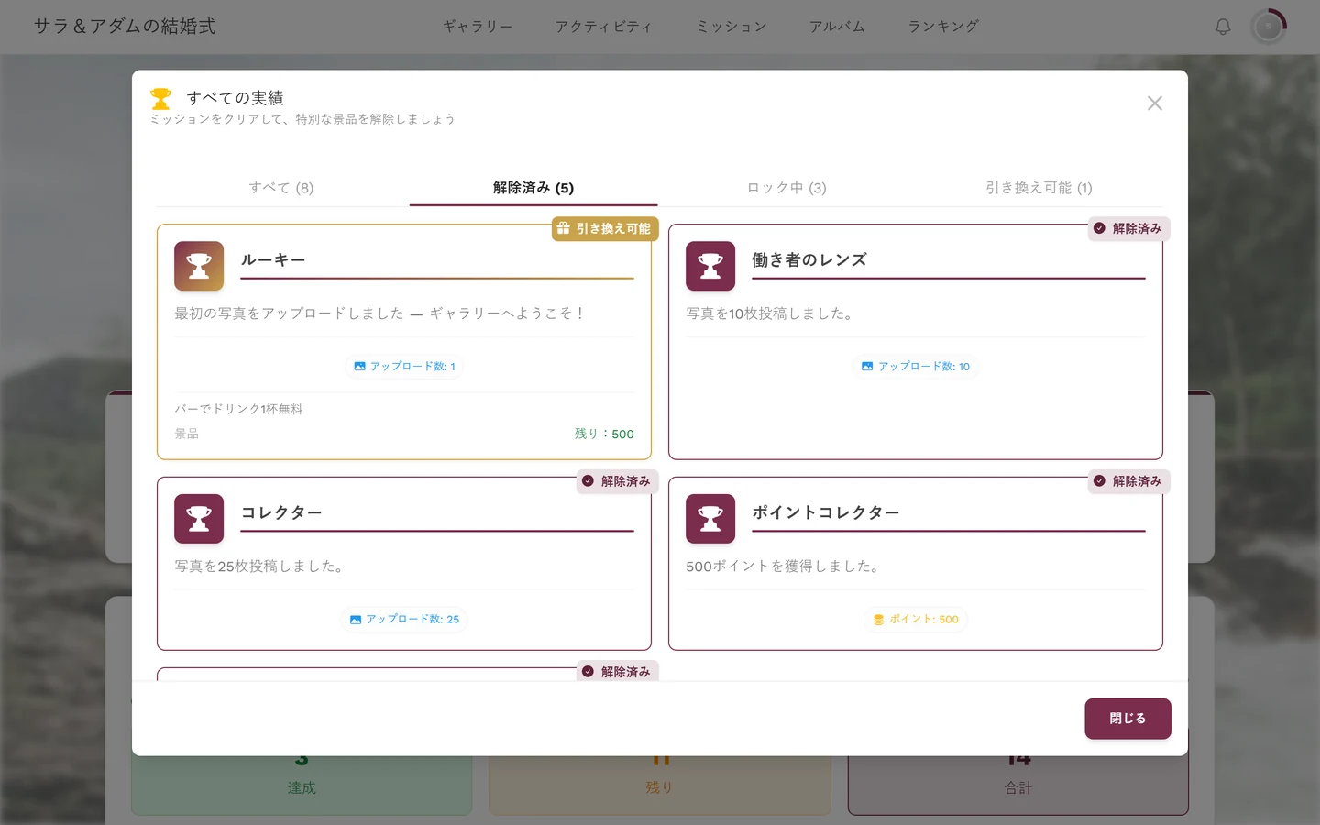The width and height of the screenshot is (1320, 825).
Task: Go to アクティビティ in the navigation
Action: pos(604,27)
